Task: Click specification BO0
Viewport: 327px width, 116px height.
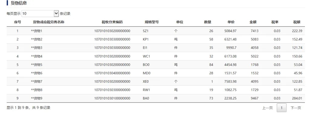Action: point(146,65)
